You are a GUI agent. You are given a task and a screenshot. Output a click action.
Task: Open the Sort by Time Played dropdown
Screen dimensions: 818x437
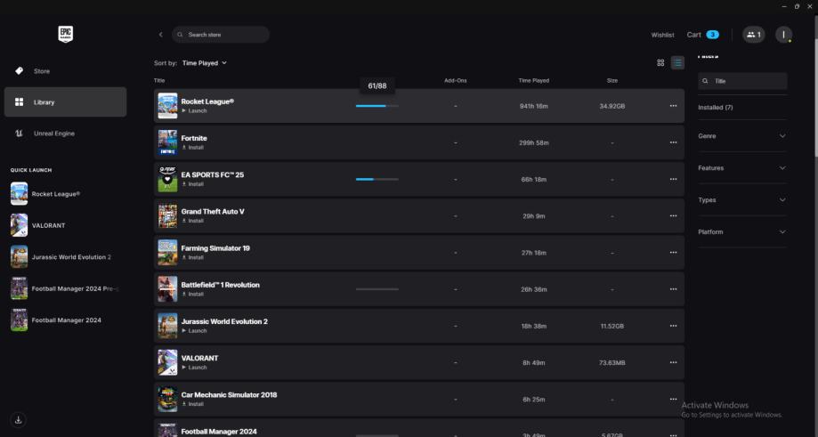pyautogui.click(x=205, y=63)
